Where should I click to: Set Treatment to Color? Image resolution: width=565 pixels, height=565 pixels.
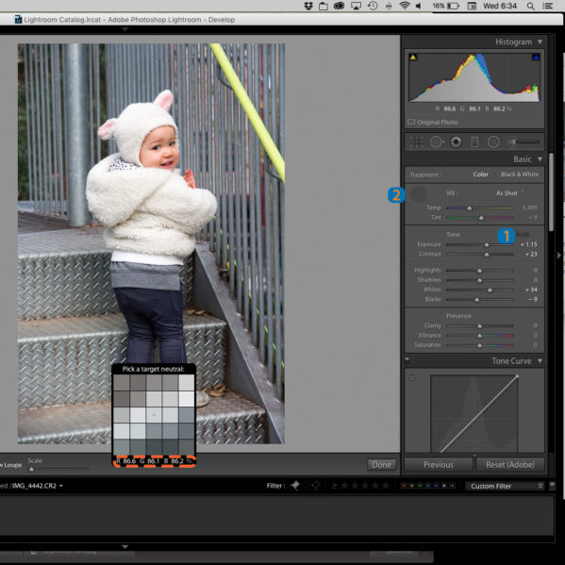tap(480, 174)
